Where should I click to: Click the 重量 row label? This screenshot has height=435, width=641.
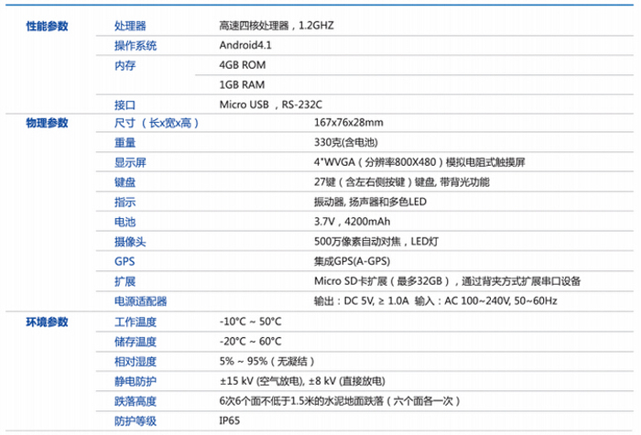click(x=125, y=143)
